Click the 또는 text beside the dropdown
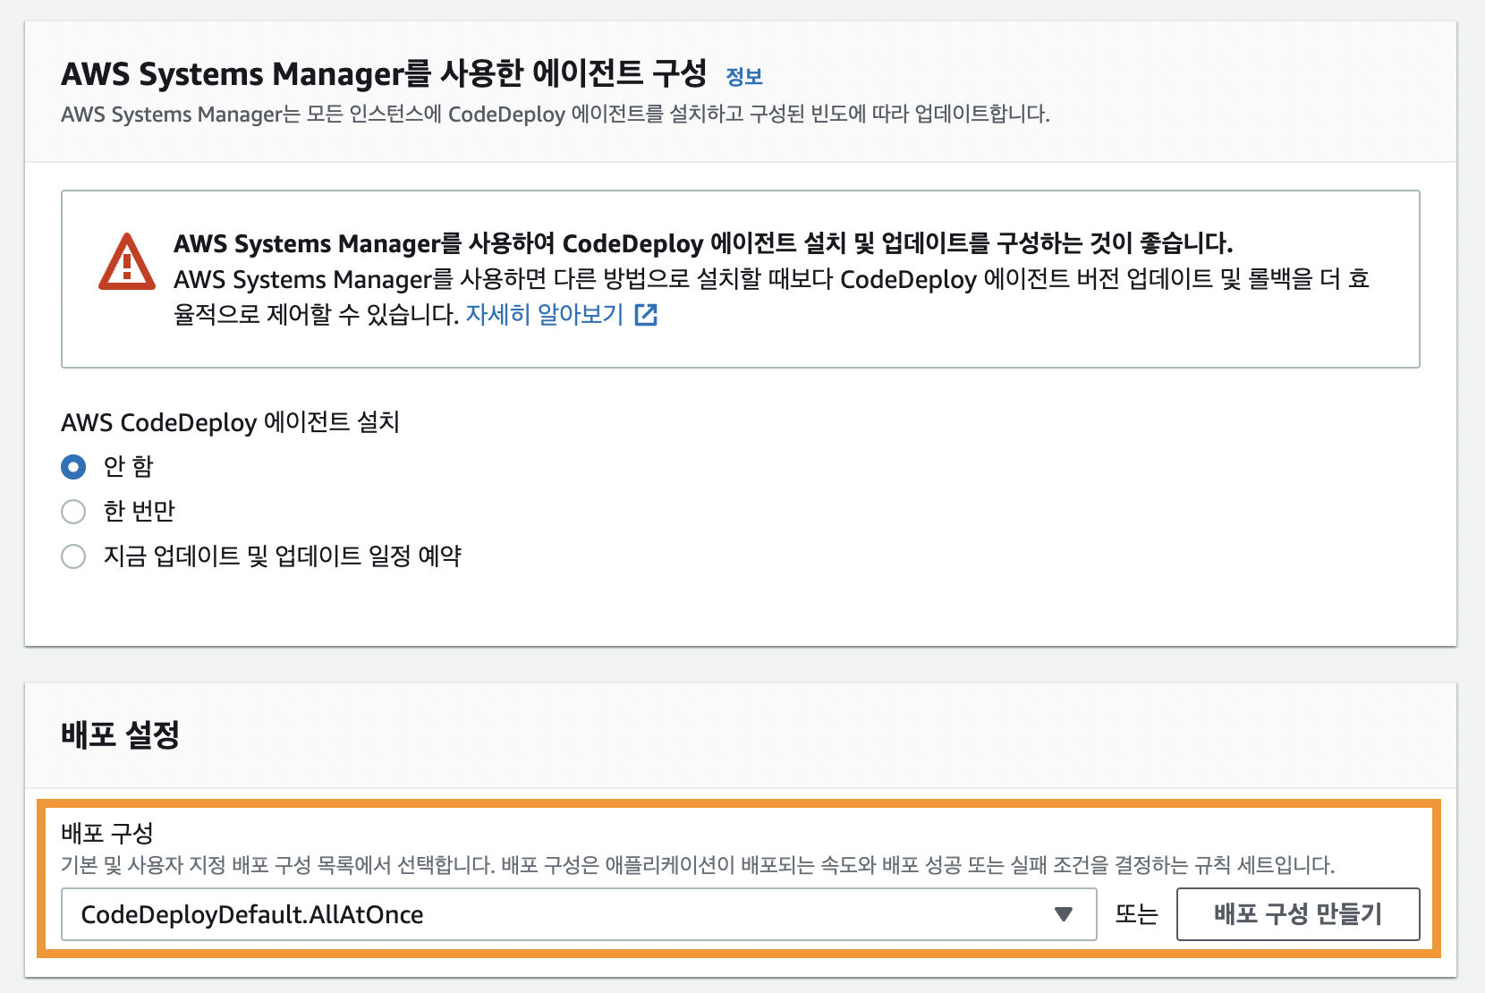1485x993 pixels. tap(1137, 914)
